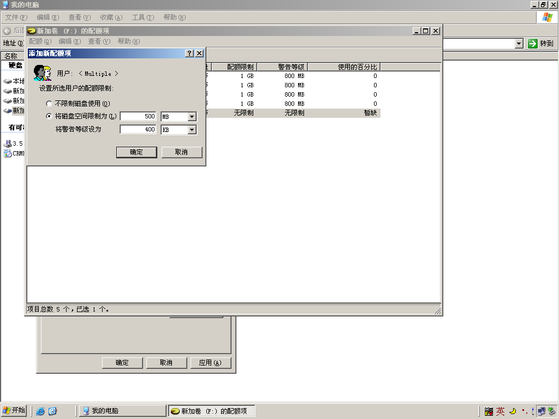
Task: Open the 查看 menu in quota window
Action: pyautogui.click(x=99, y=41)
